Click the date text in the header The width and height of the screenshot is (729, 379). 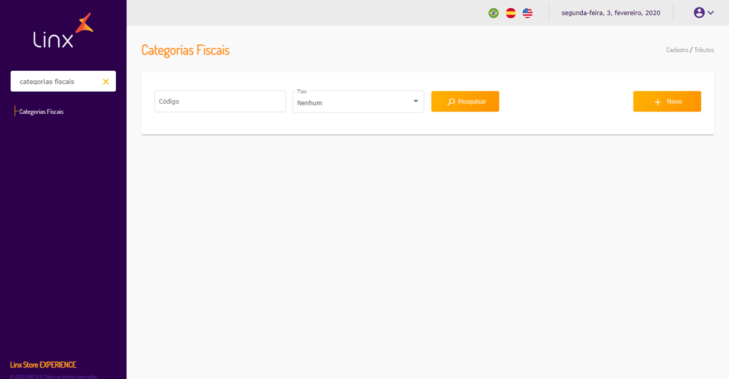[611, 13]
